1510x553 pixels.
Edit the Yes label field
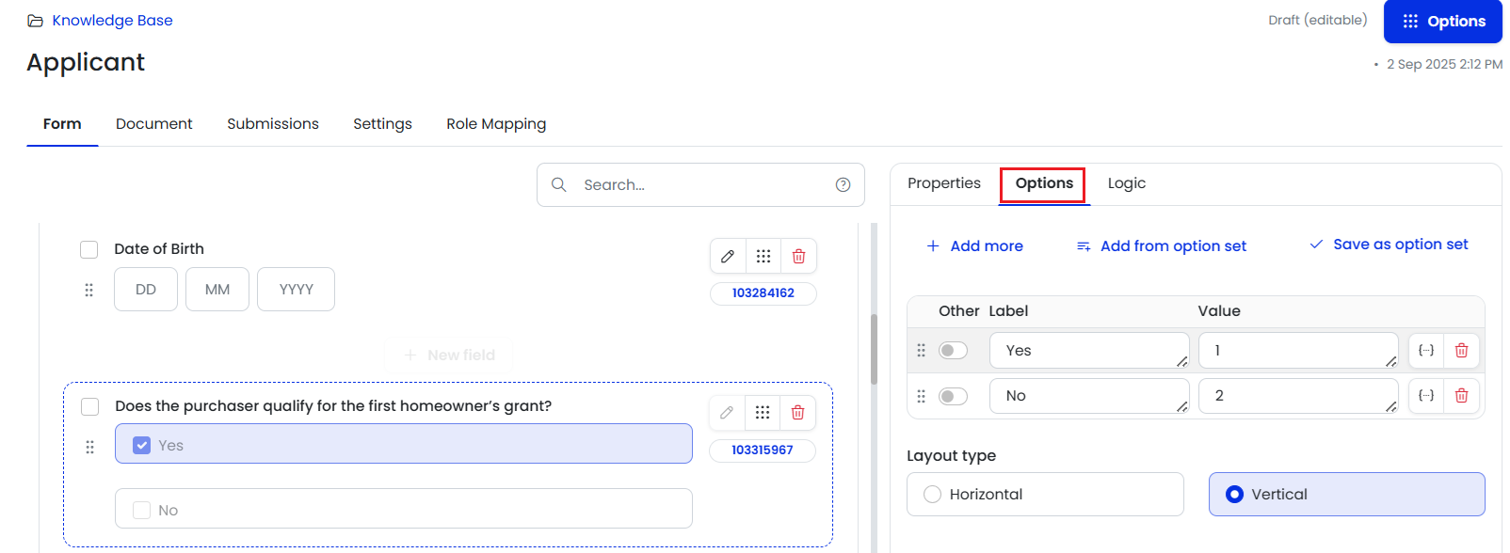[x=1089, y=351]
